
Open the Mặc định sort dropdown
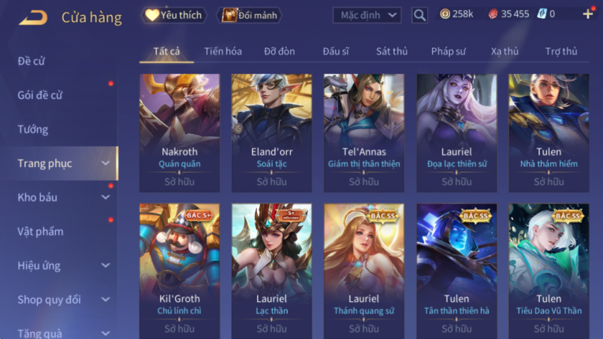(x=367, y=16)
